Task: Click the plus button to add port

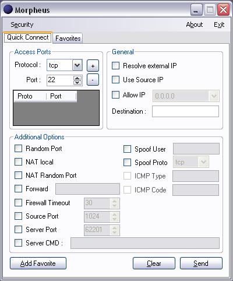Action: [93, 66]
